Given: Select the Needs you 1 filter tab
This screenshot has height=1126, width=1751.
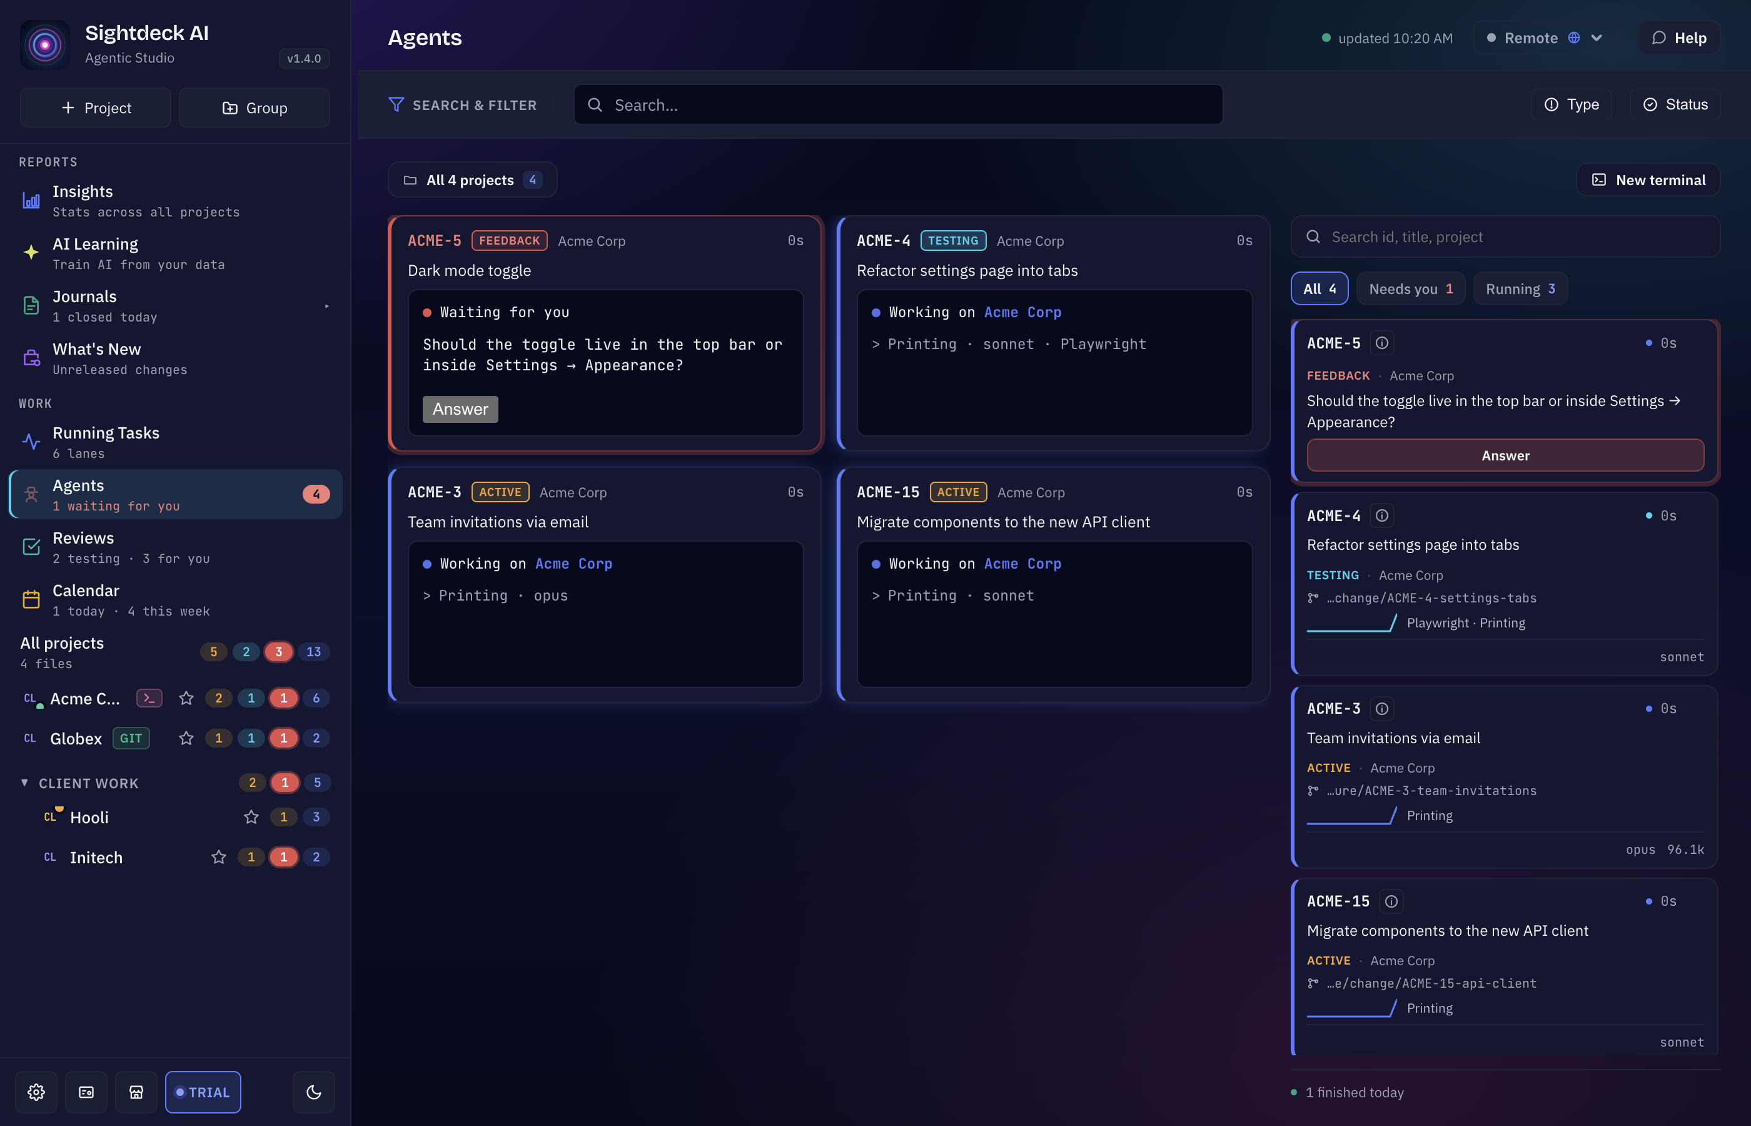Looking at the screenshot, I should pos(1410,289).
